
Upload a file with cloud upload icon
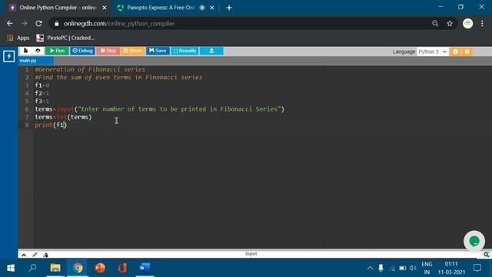(x=38, y=51)
